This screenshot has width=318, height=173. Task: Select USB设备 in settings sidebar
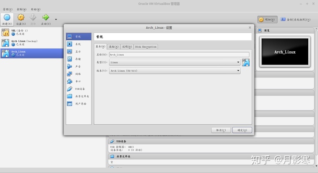[x=79, y=89]
